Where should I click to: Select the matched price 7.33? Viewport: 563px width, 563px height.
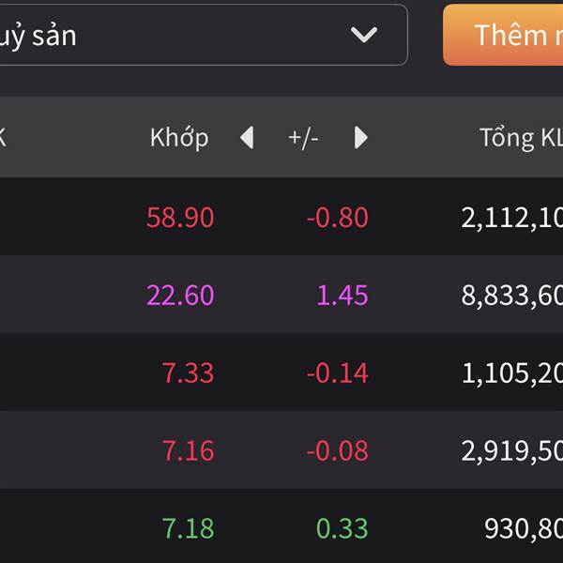point(189,373)
